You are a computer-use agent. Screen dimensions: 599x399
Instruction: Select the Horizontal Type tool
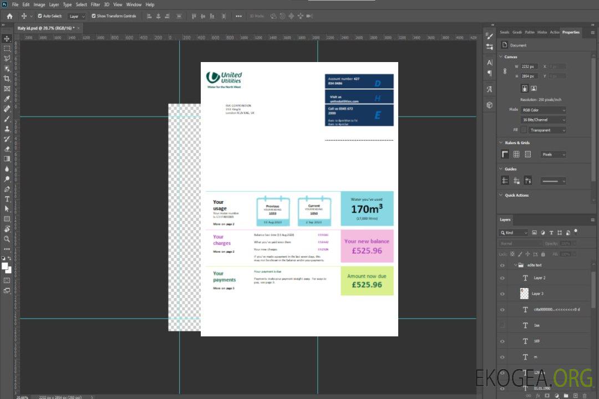[7, 198]
